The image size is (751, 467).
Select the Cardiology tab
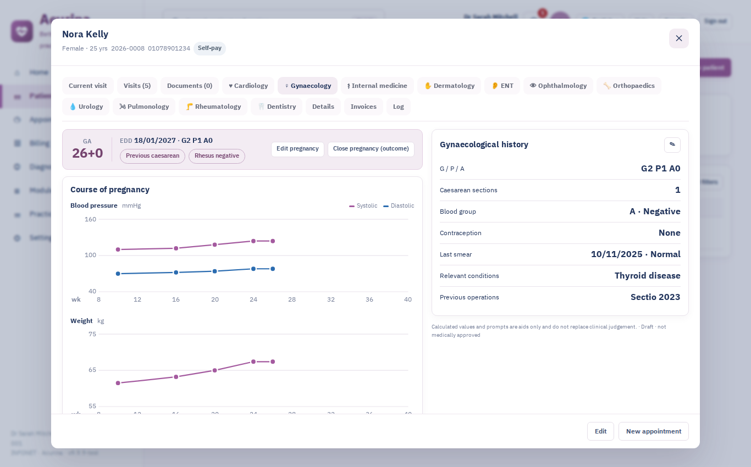248,86
